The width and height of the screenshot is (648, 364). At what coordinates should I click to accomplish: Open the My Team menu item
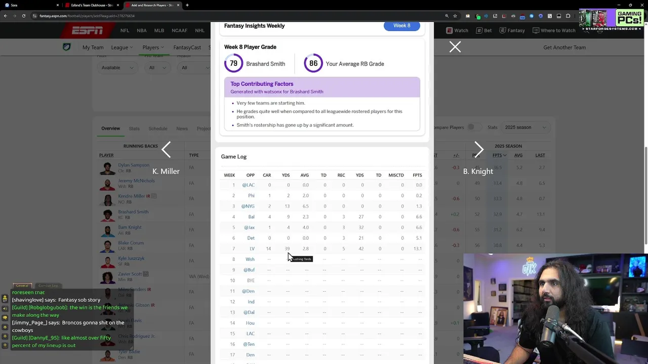click(93, 48)
